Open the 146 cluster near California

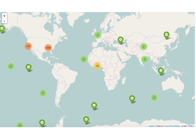click(28, 46)
